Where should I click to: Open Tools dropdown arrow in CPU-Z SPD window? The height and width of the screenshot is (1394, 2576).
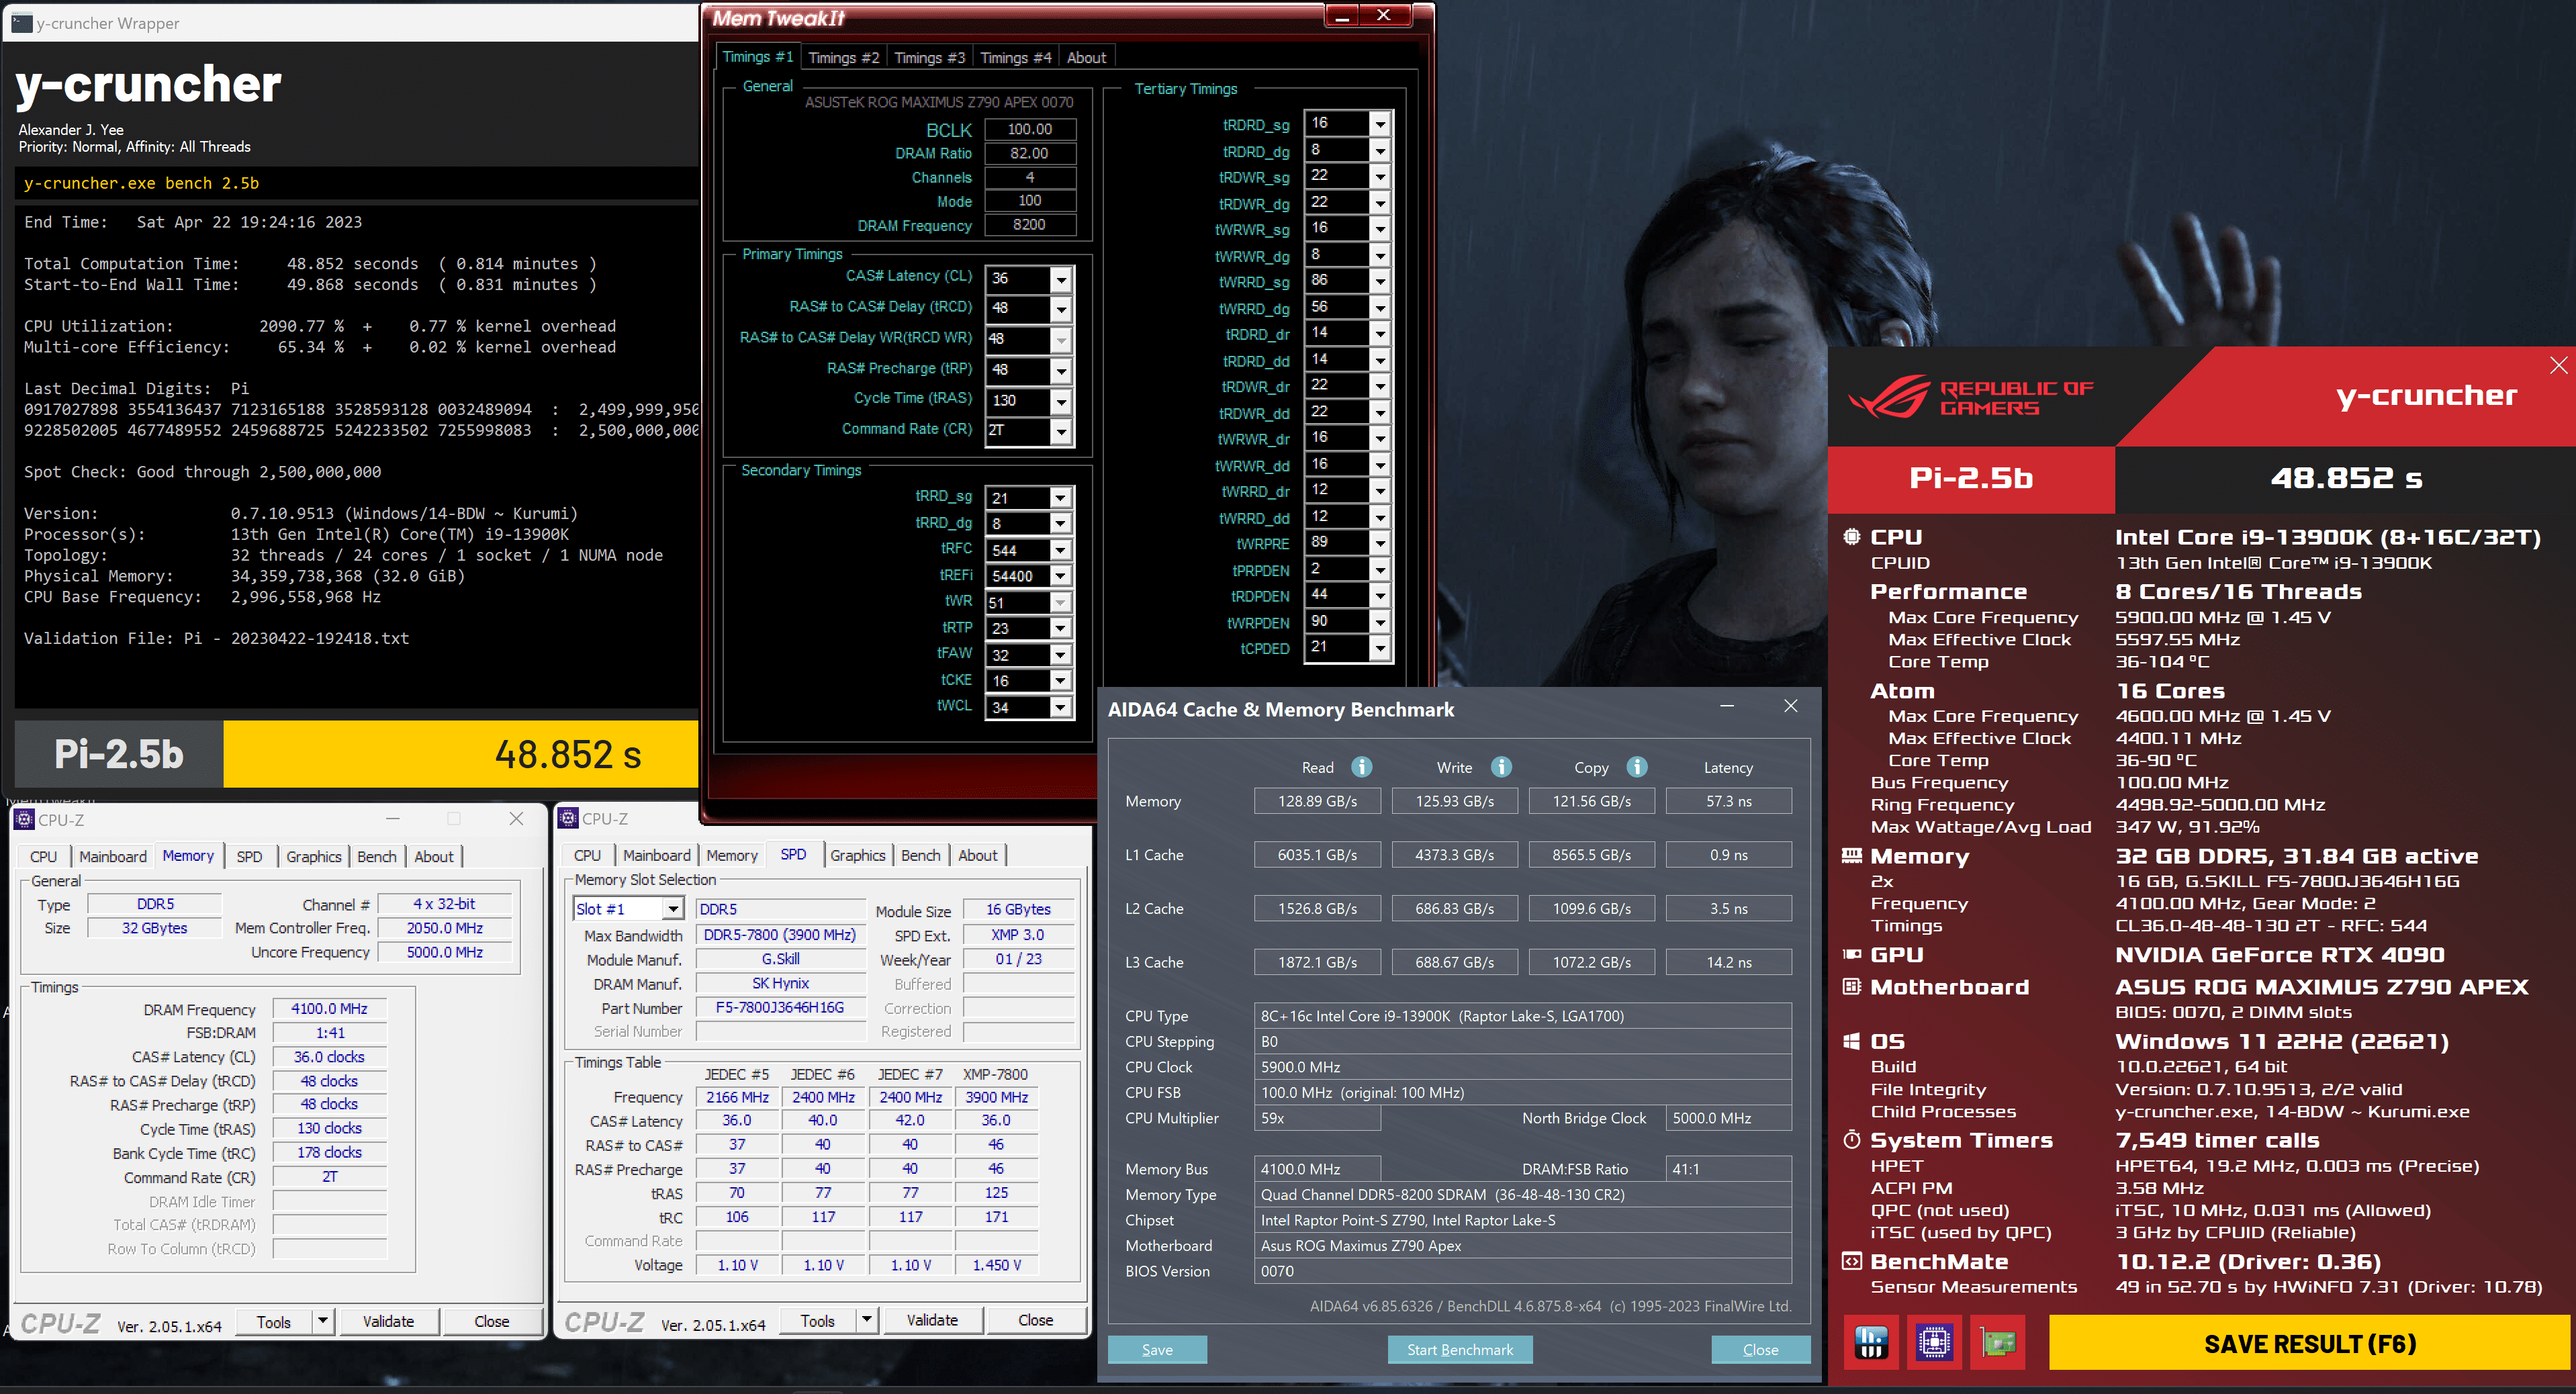coord(867,1320)
